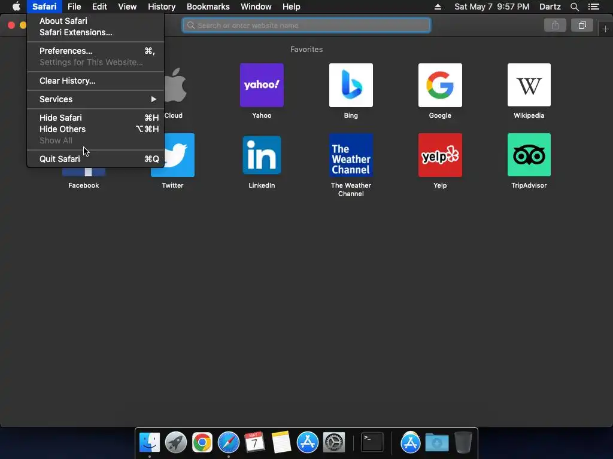Image resolution: width=613 pixels, height=459 pixels.
Task: Add a new tab with plus button
Action: [x=605, y=29]
